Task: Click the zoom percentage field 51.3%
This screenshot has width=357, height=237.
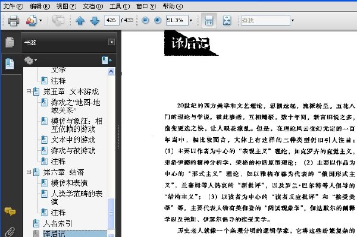Action: 177,20
